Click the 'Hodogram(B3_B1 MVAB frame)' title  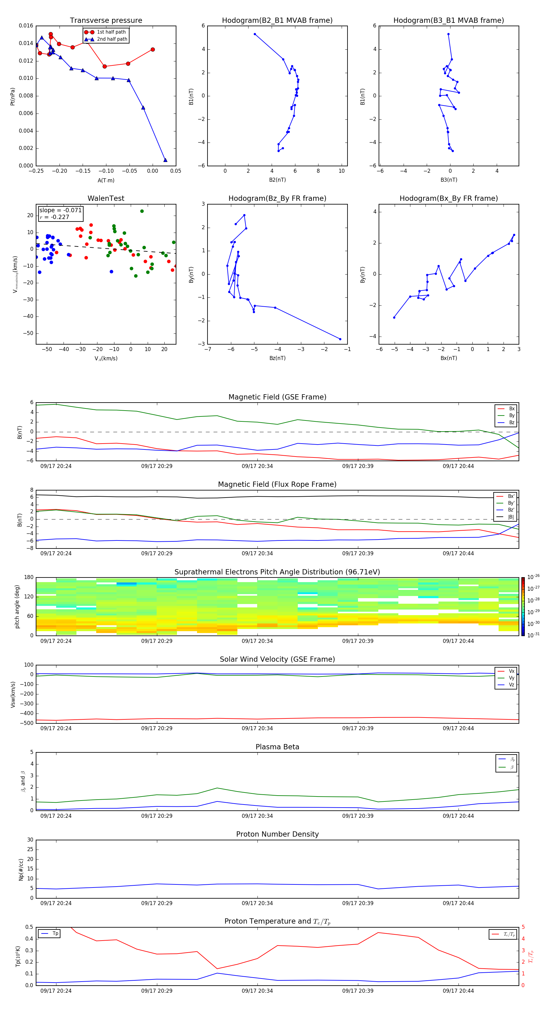click(449, 21)
